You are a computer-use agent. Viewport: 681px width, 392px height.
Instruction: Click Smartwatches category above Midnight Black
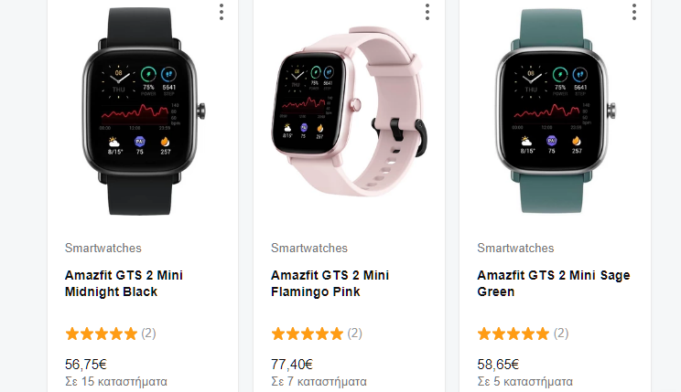click(103, 248)
